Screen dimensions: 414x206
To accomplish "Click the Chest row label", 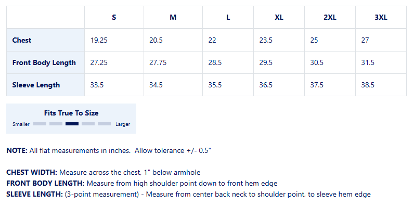I will click(x=22, y=40).
